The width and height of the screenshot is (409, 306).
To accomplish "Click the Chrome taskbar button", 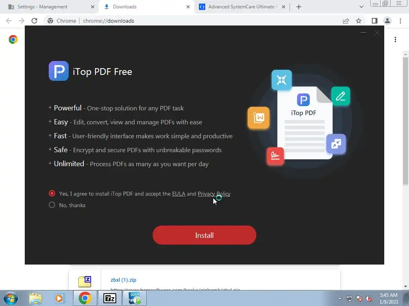I will tap(85, 298).
